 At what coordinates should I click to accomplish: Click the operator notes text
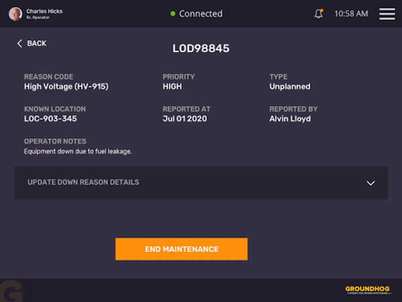click(78, 151)
